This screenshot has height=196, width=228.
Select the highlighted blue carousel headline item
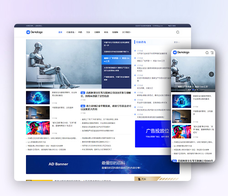click(x=116, y=60)
